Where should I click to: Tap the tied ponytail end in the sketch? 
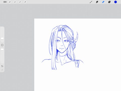tap(77, 64)
